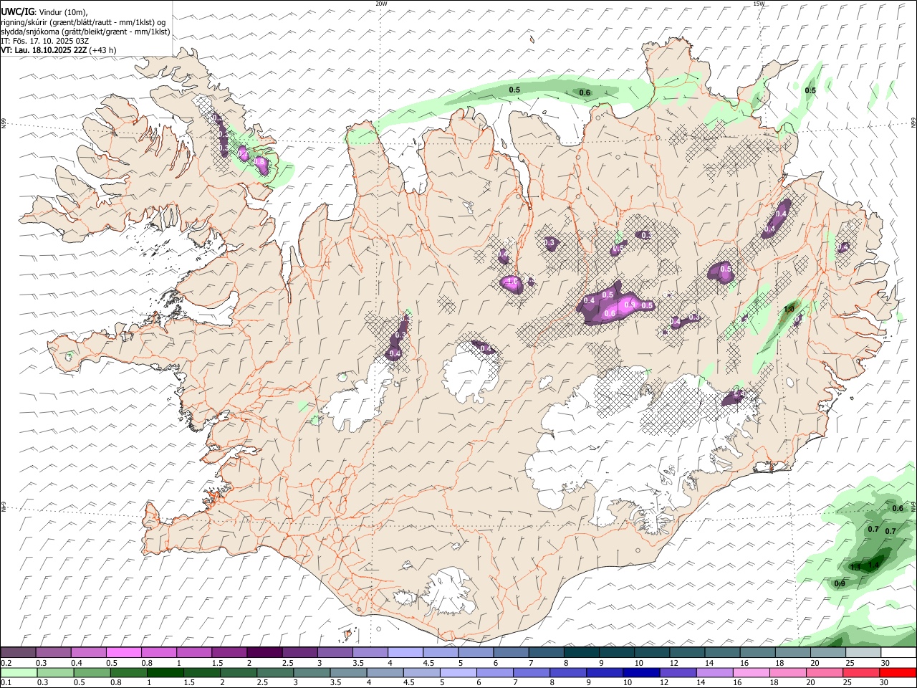Click the 0.6 value in the northern green band
The image size is (917, 688).
(585, 92)
